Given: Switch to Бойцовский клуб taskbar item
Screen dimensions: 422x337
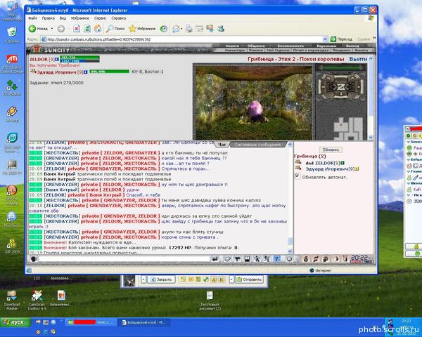Looking at the screenshot, I should pos(146,322).
